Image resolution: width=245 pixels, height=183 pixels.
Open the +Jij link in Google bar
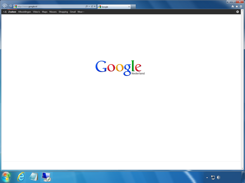pyautogui.click(x=5, y=12)
